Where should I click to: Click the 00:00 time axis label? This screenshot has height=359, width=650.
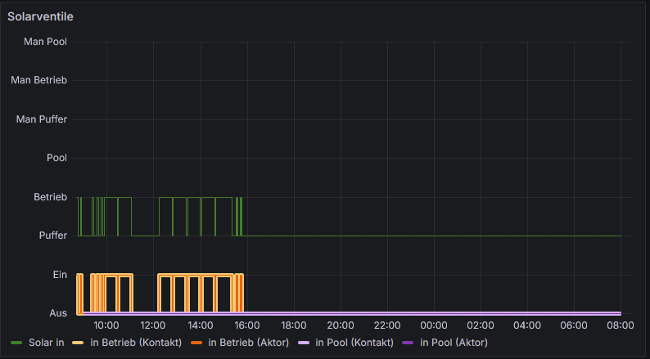point(434,325)
